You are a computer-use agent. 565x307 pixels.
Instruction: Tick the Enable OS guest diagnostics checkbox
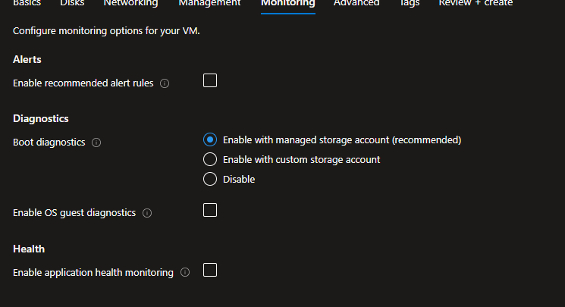pos(210,210)
